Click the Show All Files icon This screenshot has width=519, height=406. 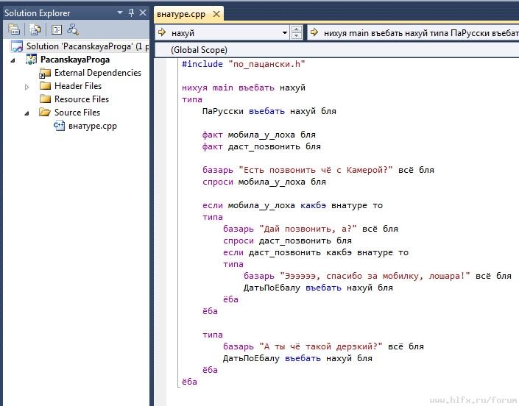tap(35, 29)
